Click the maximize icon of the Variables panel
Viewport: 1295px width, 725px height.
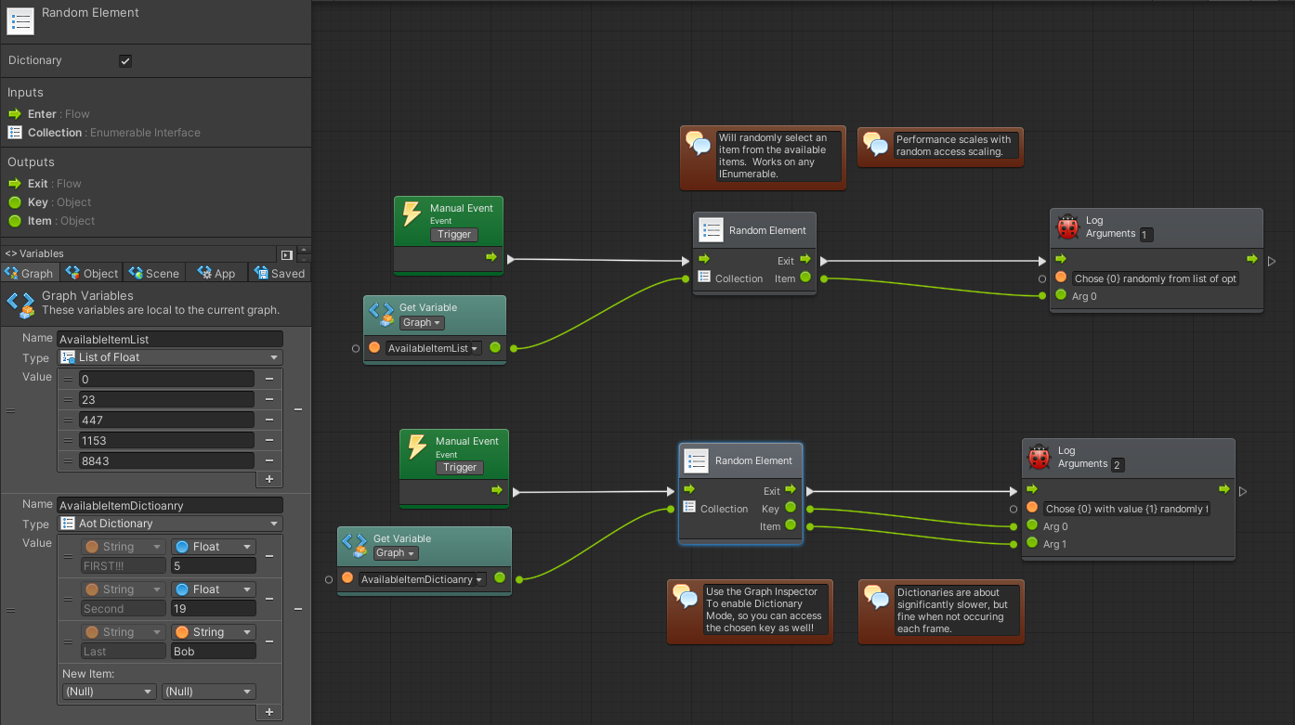coord(287,254)
